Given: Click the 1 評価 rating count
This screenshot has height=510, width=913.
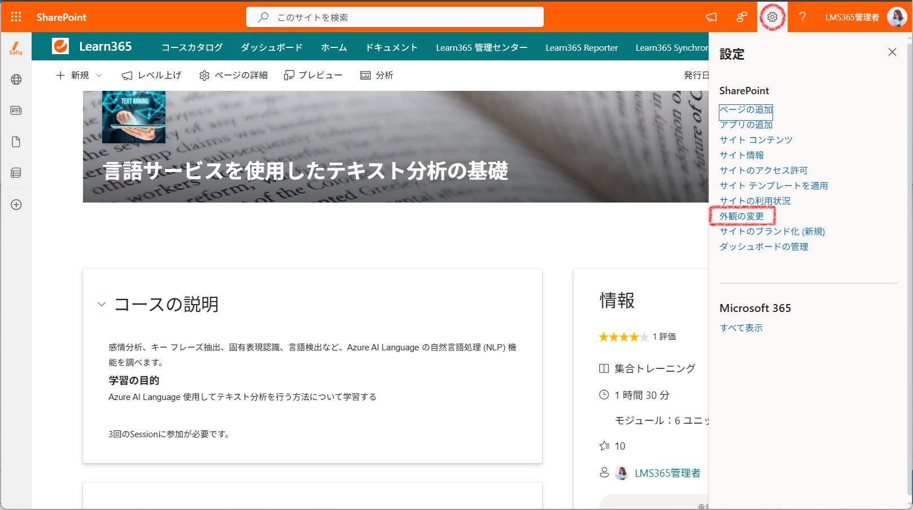Looking at the screenshot, I should (664, 337).
